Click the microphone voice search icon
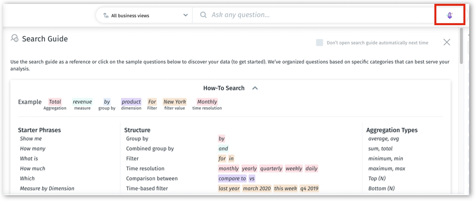Screen dimensions: 476x201 click(449, 15)
